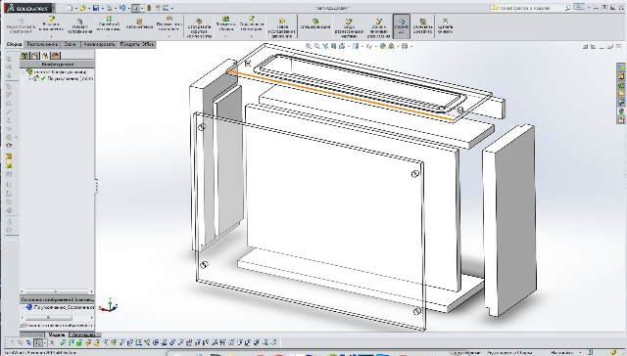Click the Конфигурации panel header
Screen dimensions: 627x356
(57, 64)
